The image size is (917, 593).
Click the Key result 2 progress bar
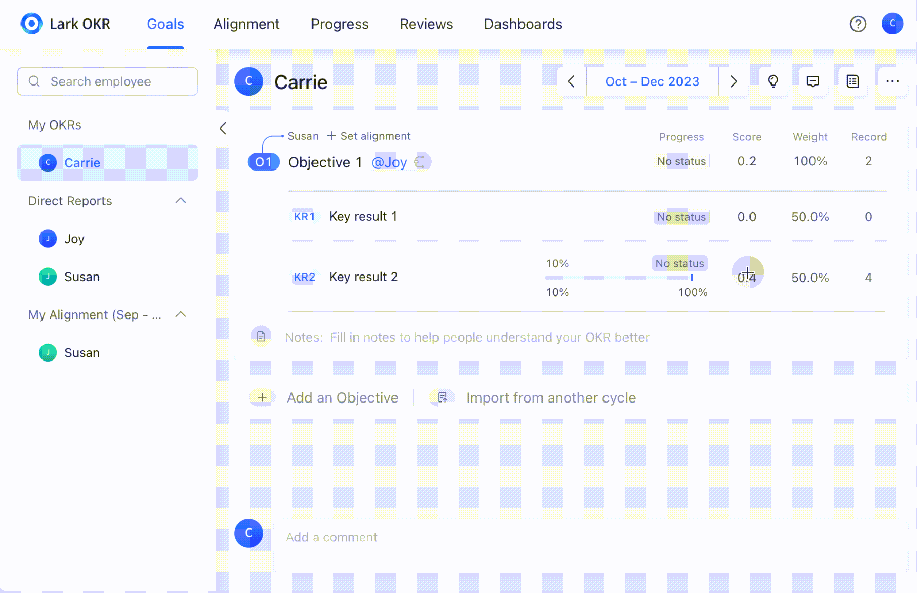pos(627,278)
